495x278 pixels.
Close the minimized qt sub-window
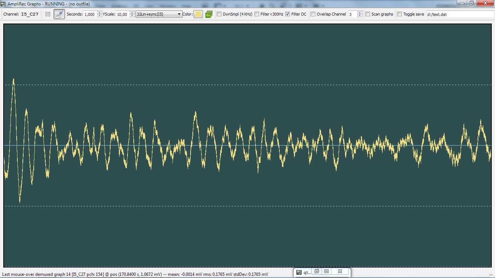(x=340, y=271)
